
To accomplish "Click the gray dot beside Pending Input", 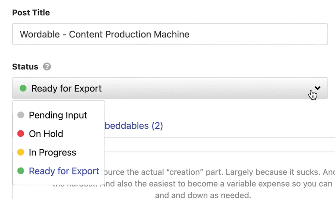I will 21,115.
